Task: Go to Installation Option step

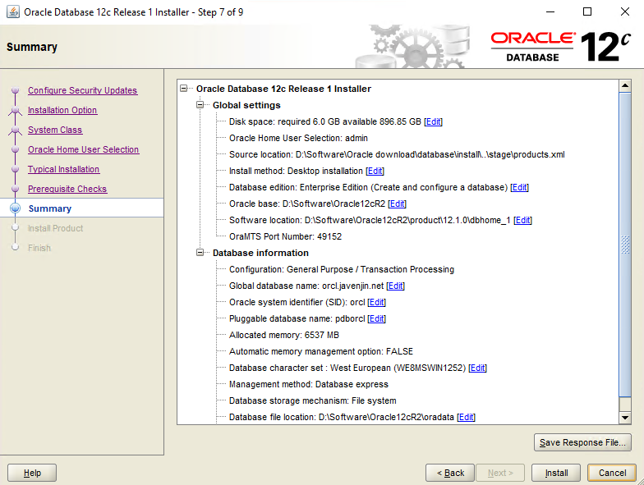Action: coord(62,110)
